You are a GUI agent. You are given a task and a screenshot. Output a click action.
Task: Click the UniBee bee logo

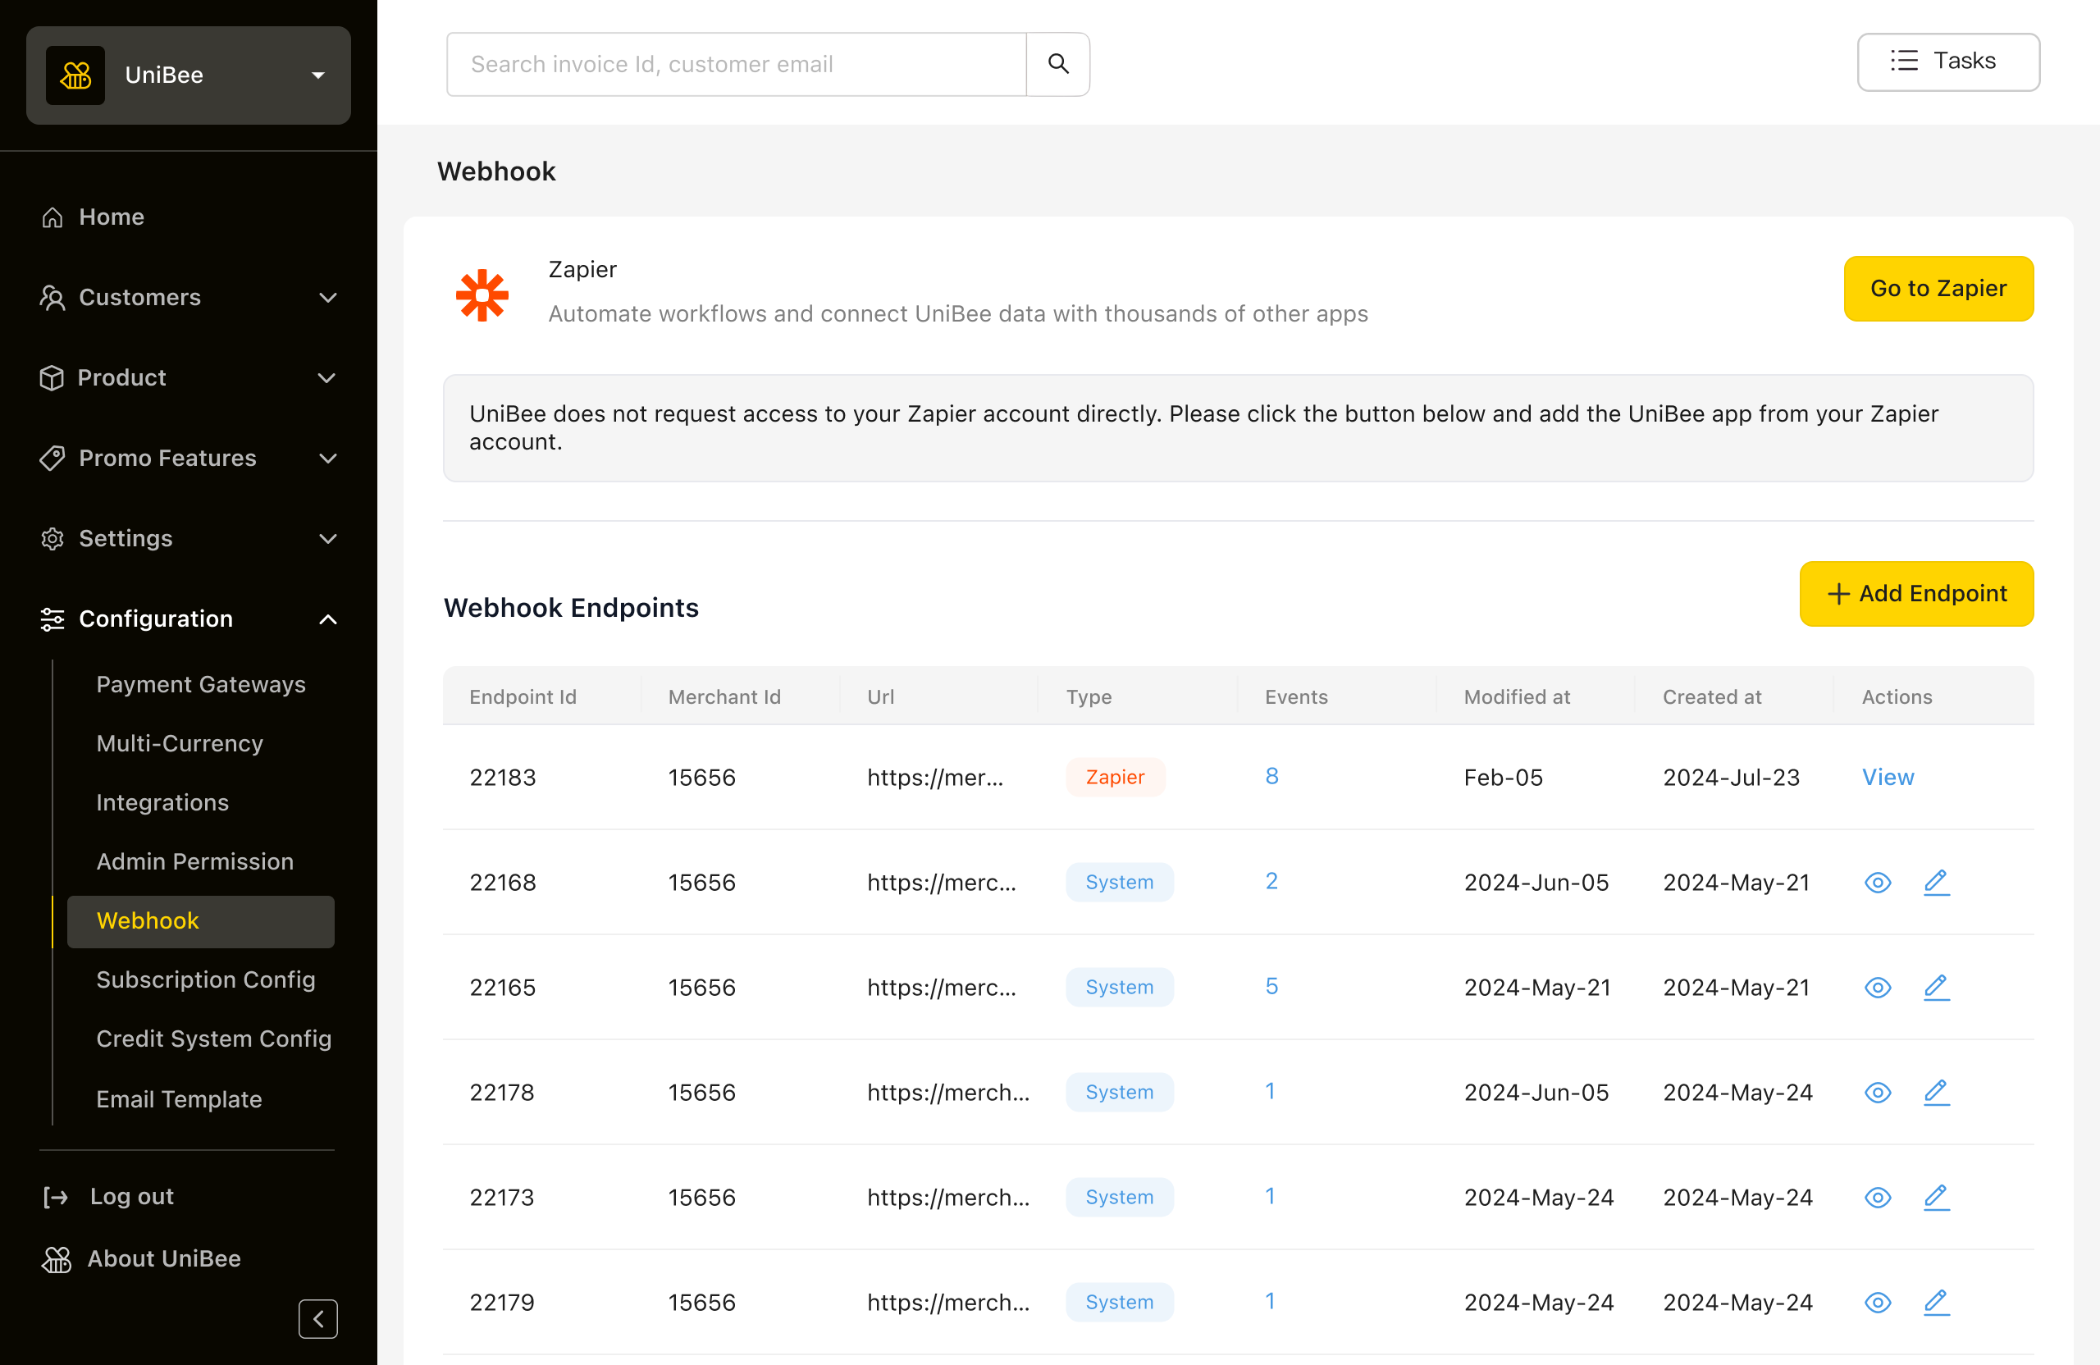[x=75, y=75]
